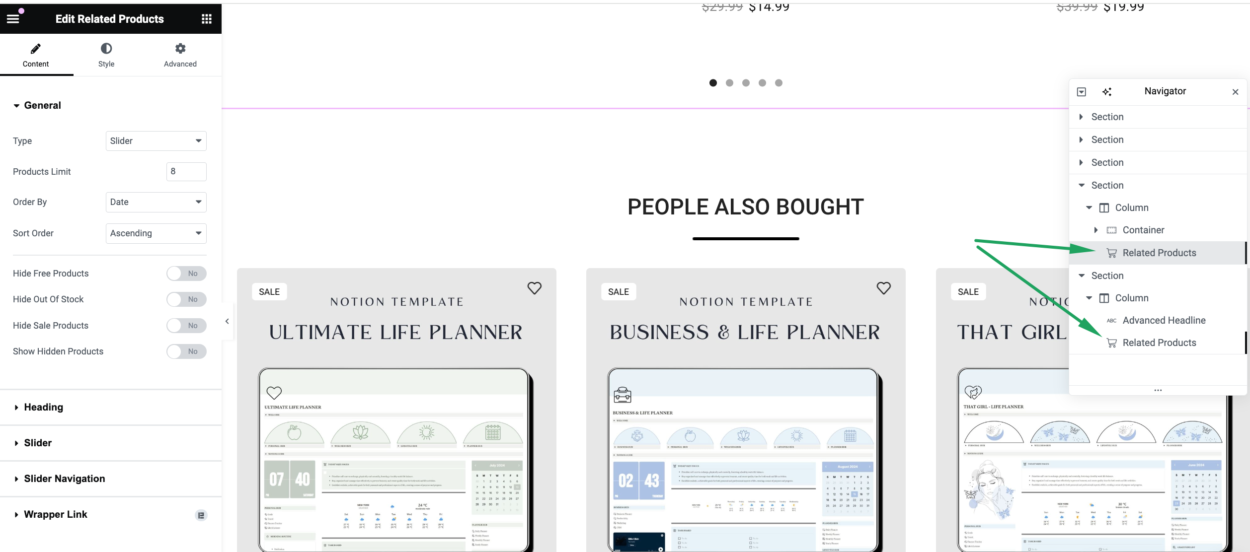1250x552 pixels.
Task: Open the widgets grid panel icon
Action: (207, 19)
